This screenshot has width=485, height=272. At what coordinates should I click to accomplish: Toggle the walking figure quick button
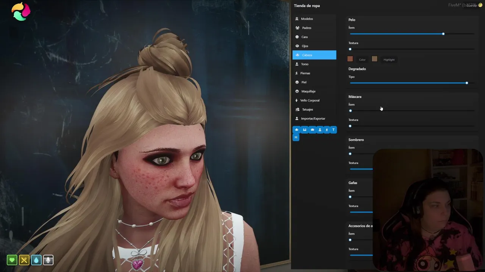pos(327,130)
